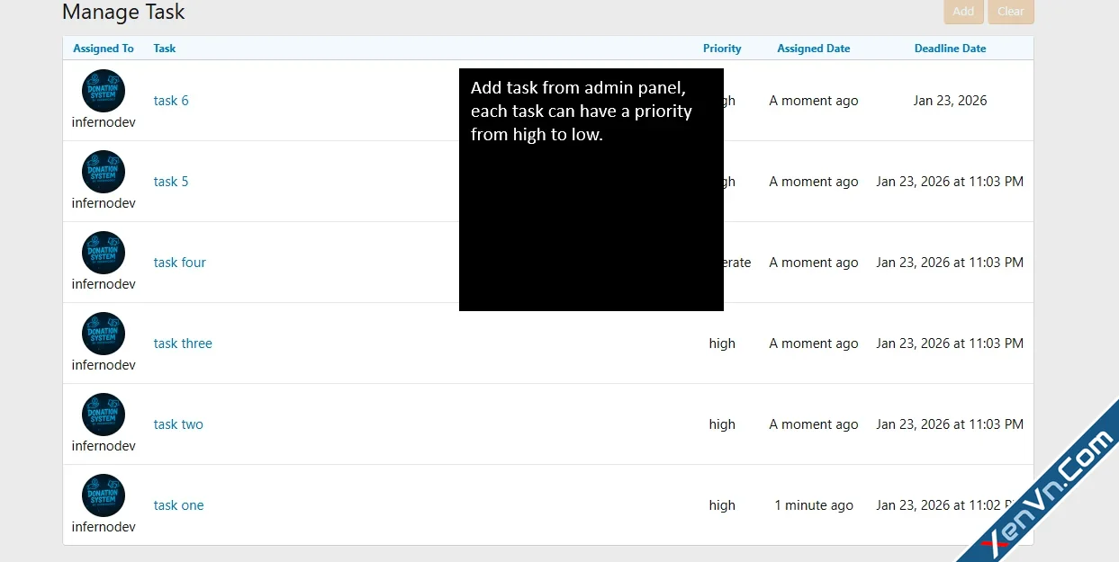Sort by the Deadline Date column header

coord(950,48)
